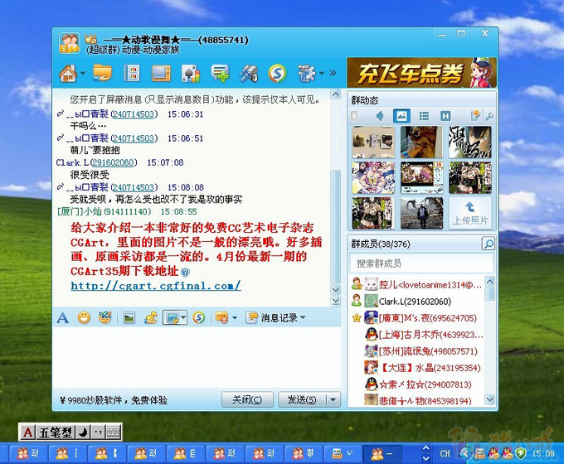This screenshot has height=464, width=564.
Task: Open the magic emoticon icon with glasses
Action: coord(105,317)
